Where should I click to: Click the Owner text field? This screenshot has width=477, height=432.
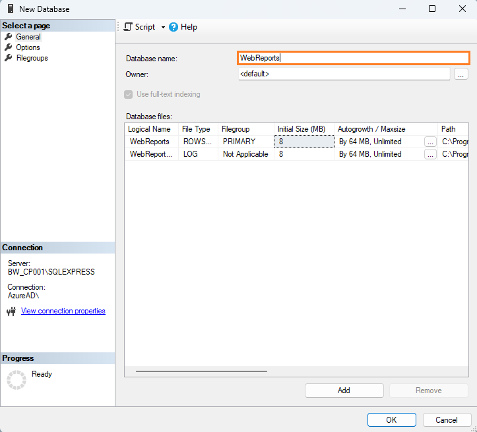pyautogui.click(x=344, y=74)
